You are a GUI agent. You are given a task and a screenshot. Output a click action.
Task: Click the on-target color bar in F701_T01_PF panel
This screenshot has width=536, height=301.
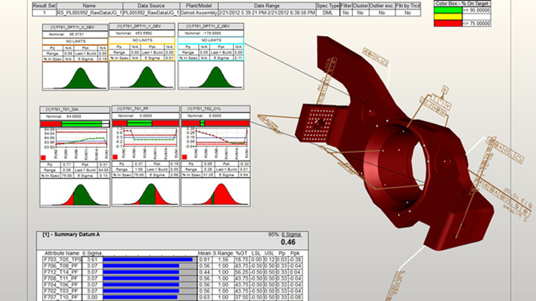click(x=146, y=123)
